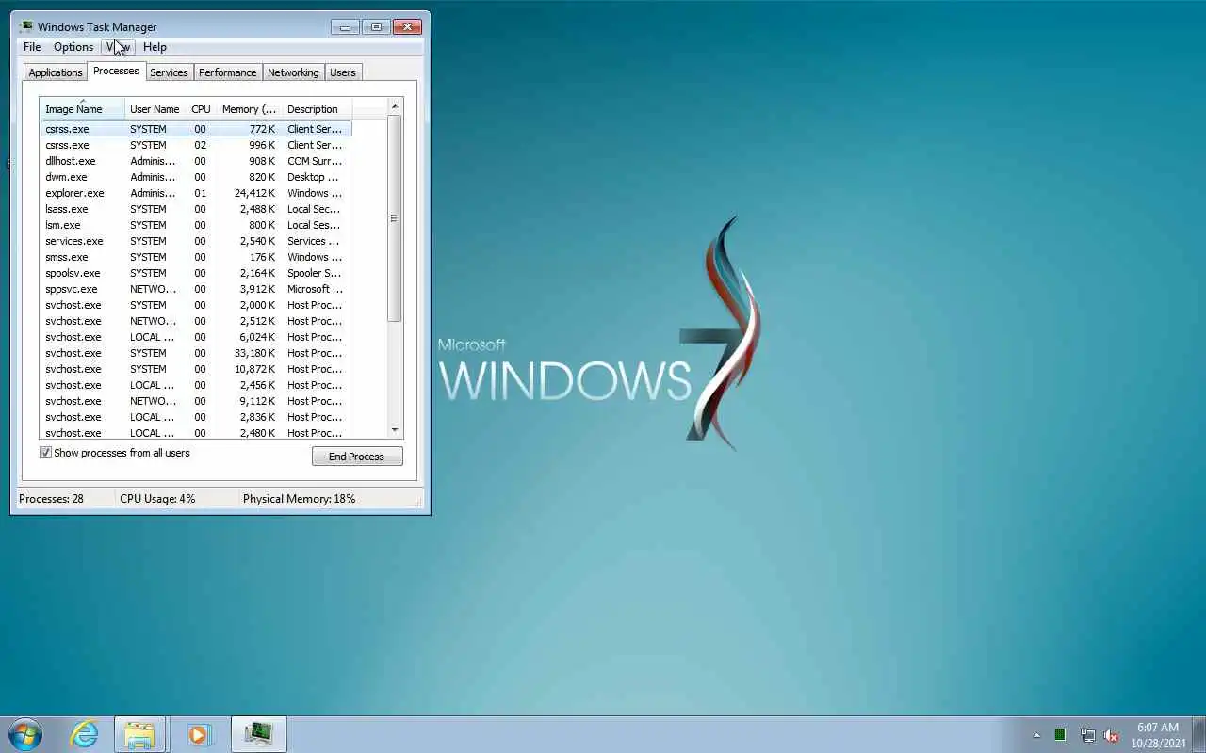Select the dllhost.exe process row
This screenshot has width=1206, height=753.
tap(196, 161)
